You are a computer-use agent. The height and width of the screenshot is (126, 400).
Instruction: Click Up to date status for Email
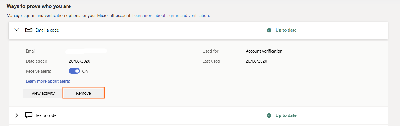286,30
